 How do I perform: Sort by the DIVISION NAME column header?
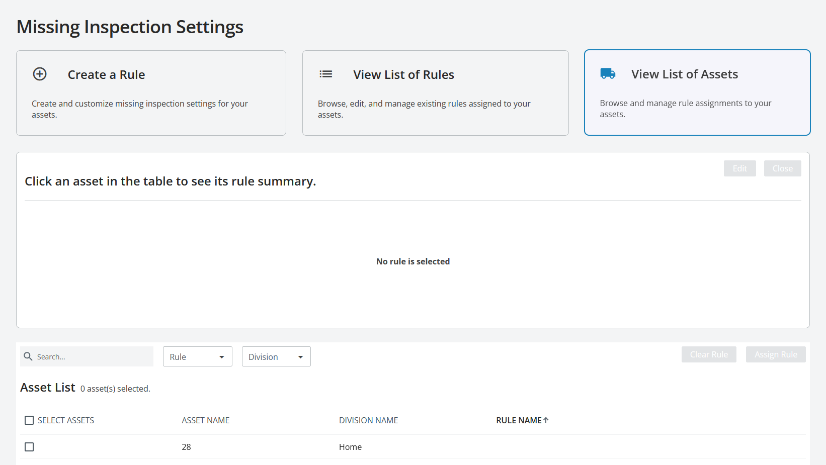[368, 420]
